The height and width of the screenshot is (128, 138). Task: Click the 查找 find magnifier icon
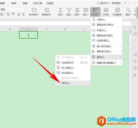pos(128,10)
